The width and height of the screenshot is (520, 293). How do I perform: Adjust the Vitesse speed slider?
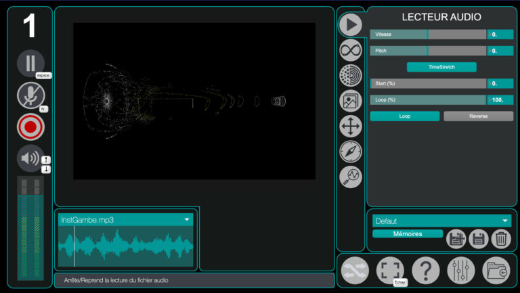427,34
